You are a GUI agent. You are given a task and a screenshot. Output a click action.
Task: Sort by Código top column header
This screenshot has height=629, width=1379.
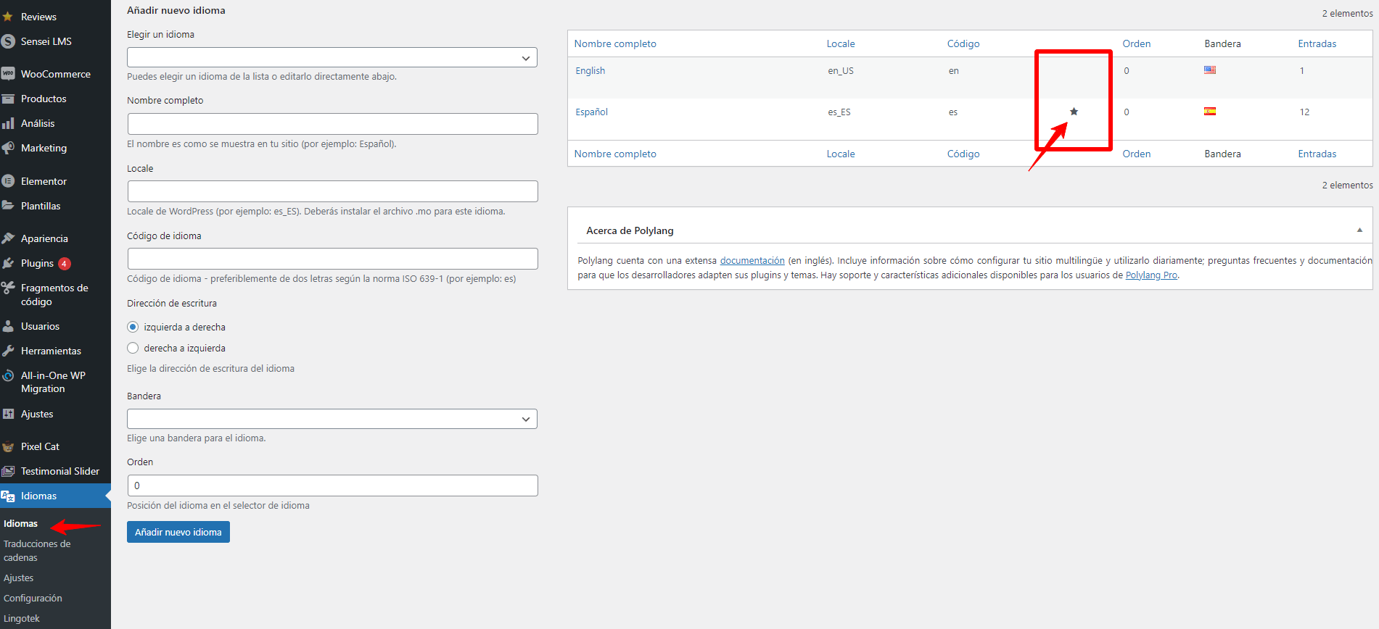pos(963,43)
